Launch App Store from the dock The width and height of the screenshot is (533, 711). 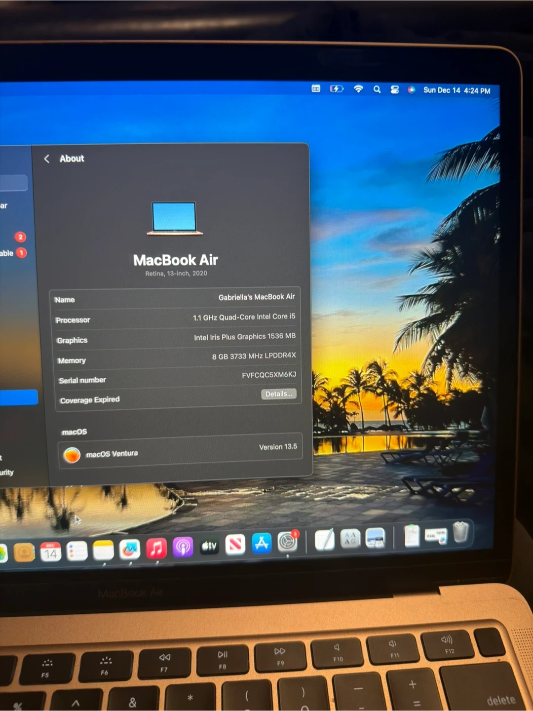point(262,544)
